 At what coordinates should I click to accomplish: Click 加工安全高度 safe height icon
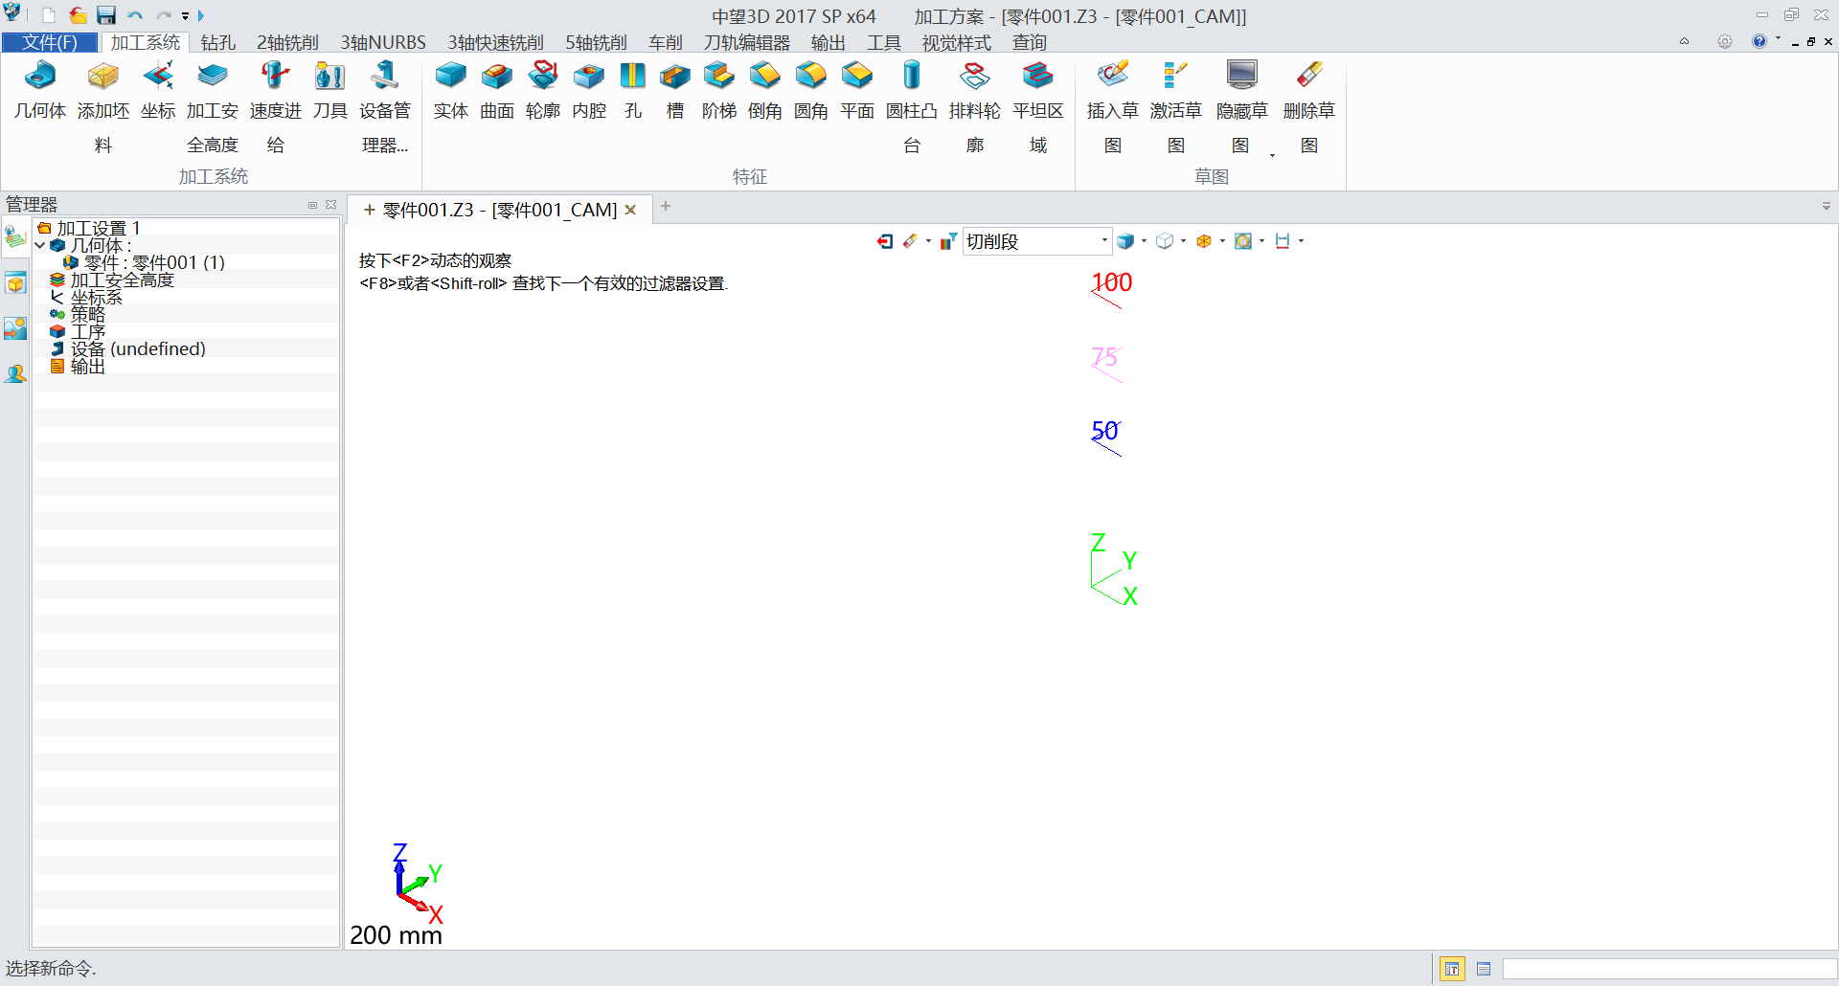point(213,77)
